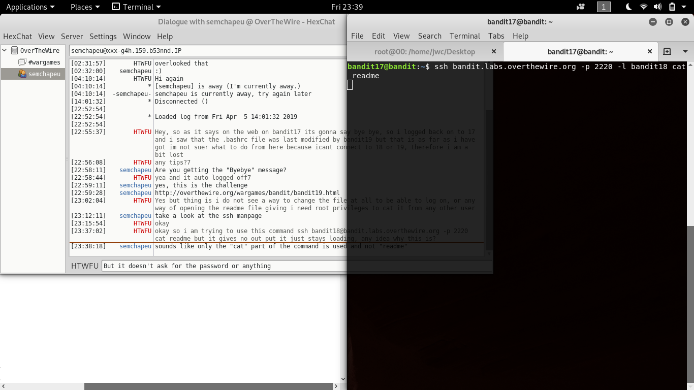Maximize the terminal window

(x=669, y=22)
